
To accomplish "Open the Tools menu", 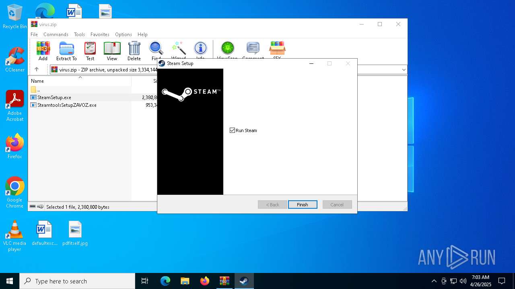I will tap(79, 35).
